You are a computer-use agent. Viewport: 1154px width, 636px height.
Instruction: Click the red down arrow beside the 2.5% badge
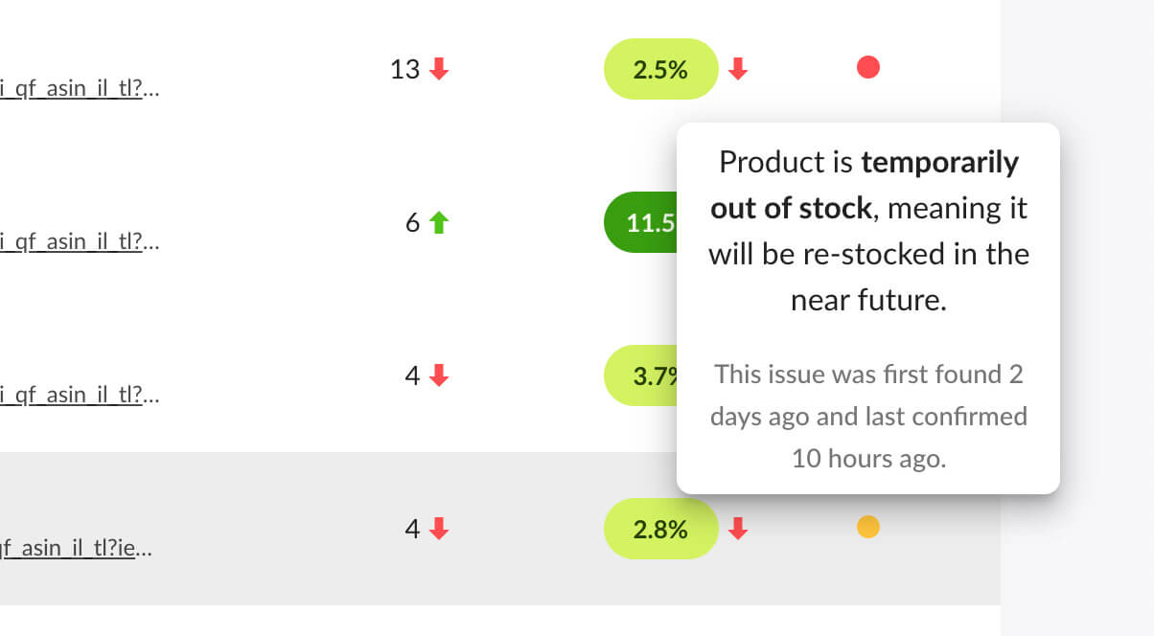pyautogui.click(x=737, y=69)
